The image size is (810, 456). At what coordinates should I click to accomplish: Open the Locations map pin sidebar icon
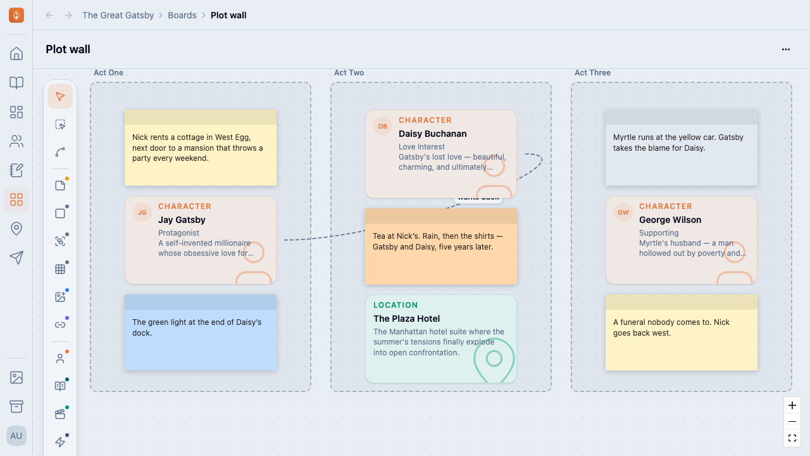coord(16,229)
